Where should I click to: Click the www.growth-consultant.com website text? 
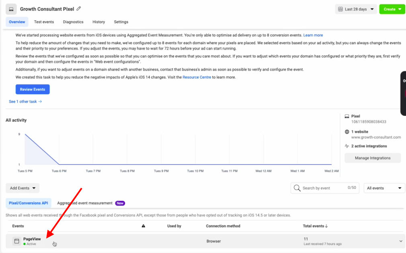(376, 137)
